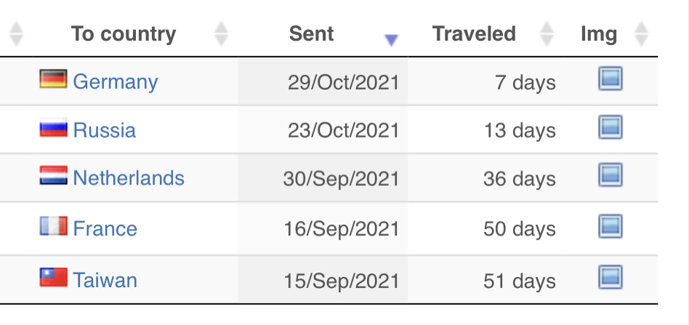
Task: Click the Taiwan flag icon
Action: 53,277
